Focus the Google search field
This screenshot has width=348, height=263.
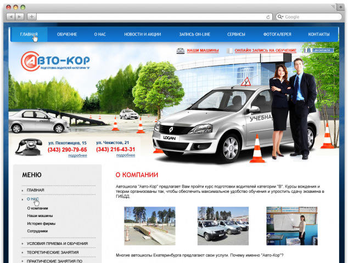point(309,17)
